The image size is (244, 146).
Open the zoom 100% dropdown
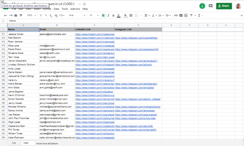(31, 15)
